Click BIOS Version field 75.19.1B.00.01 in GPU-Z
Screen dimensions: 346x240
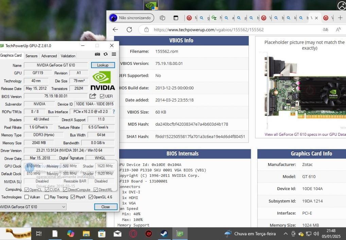[56, 96]
